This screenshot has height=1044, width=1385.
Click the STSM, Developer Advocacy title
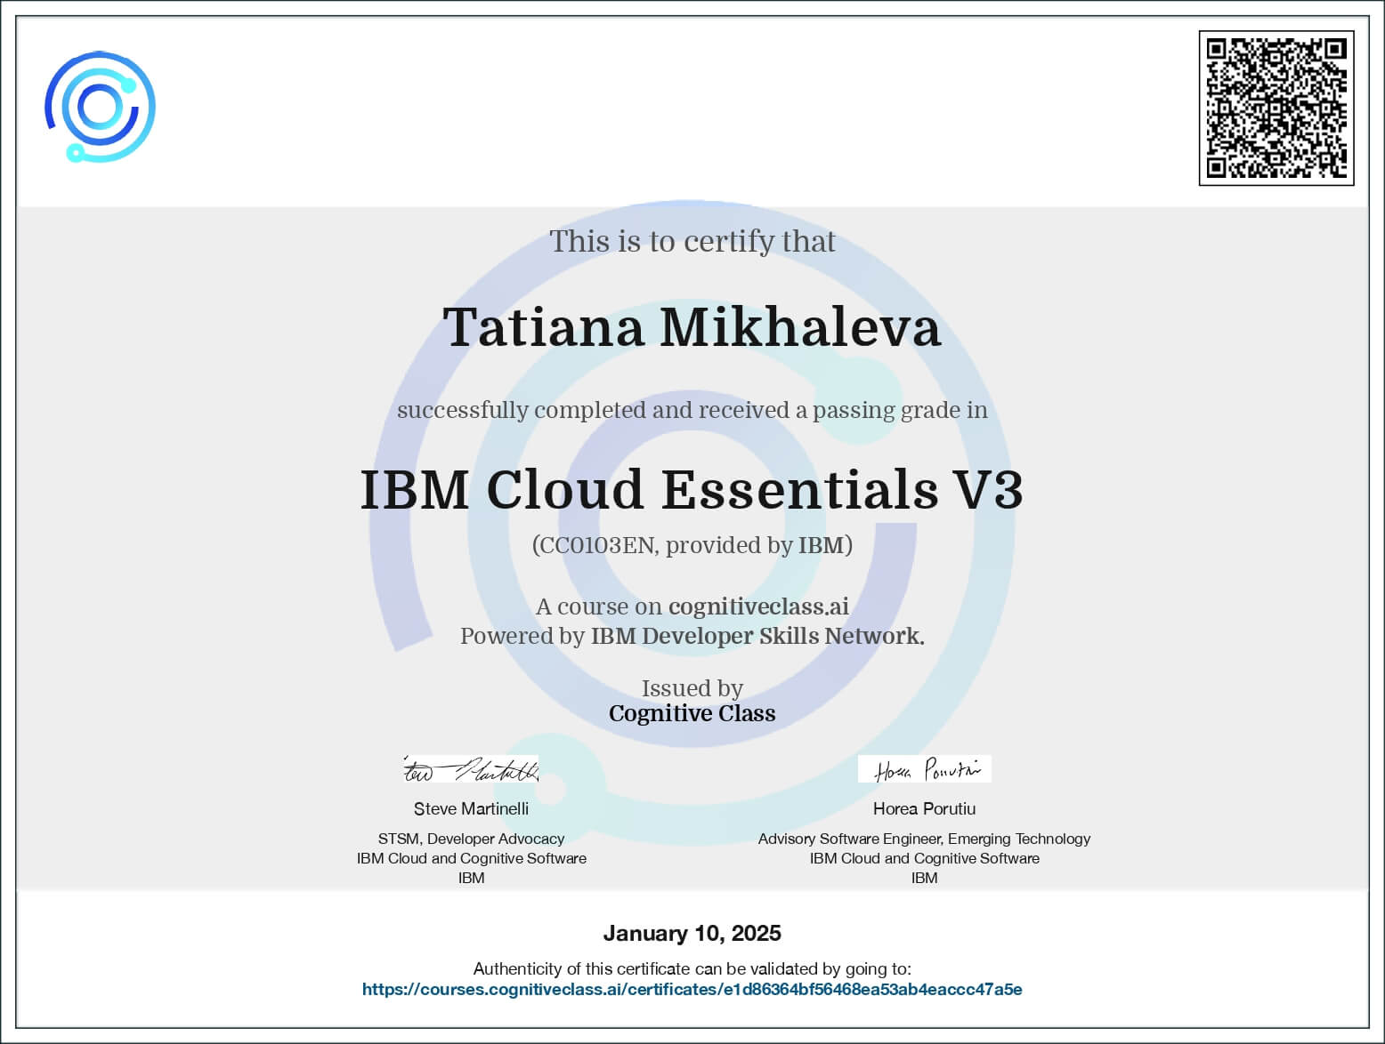coord(471,839)
